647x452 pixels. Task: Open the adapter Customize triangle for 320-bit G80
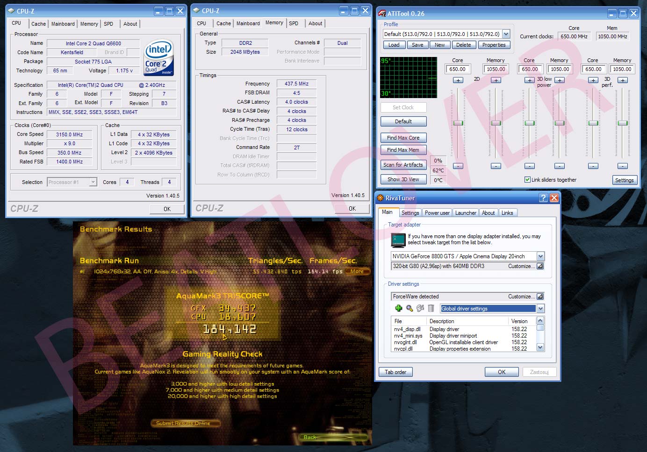point(540,266)
